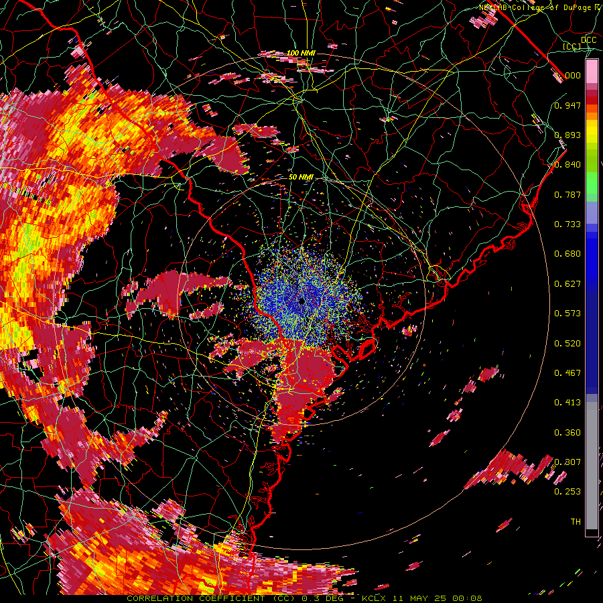Image resolution: width=603 pixels, height=603 pixels.
Task: Click the 0.733 scale value
Action: click(567, 224)
